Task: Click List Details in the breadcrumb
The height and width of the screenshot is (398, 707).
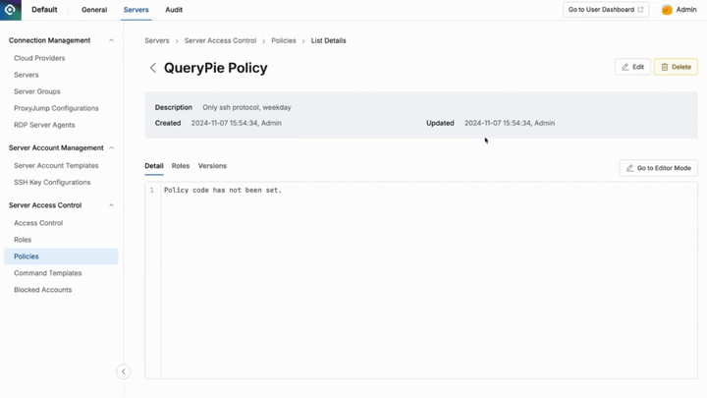Action: tap(329, 40)
